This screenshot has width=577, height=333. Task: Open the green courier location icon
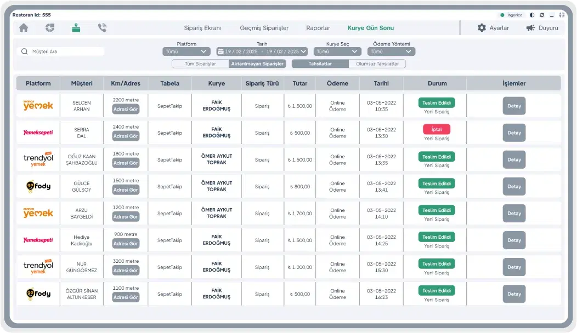pyautogui.click(x=76, y=27)
